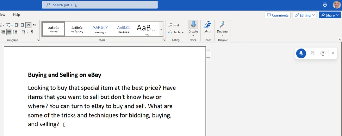Toggle the blue dictation microphone button
The width and height of the screenshot is (342, 136).
tap(301, 54)
